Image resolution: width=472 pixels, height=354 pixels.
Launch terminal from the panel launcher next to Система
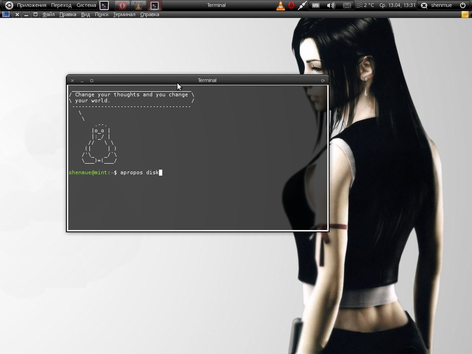point(104,5)
